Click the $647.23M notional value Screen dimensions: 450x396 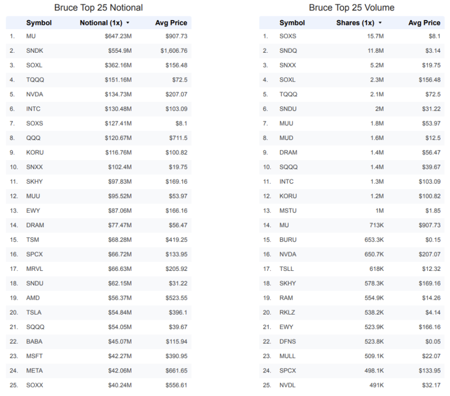click(118, 36)
